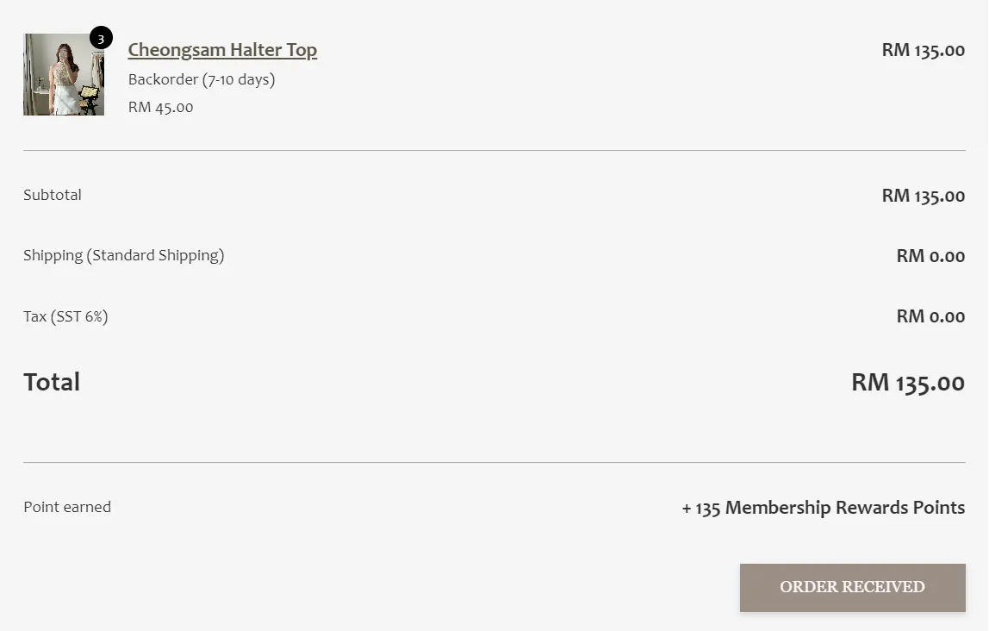Click the divider line below the product
989x631 pixels.
click(494, 151)
